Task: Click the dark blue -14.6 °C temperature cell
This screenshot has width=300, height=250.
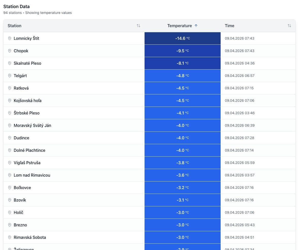Action: pos(182,38)
